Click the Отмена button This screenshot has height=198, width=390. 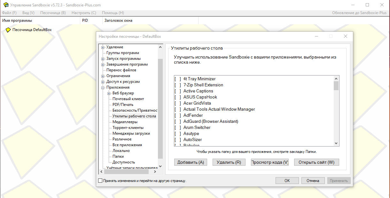pos(313,181)
